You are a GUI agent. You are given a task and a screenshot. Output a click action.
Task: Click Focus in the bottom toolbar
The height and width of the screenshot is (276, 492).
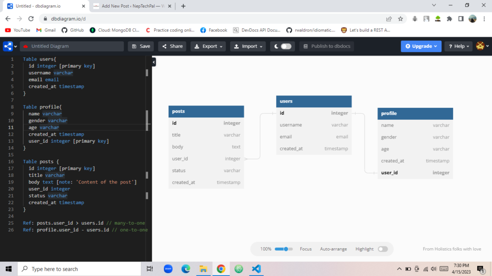306,249
